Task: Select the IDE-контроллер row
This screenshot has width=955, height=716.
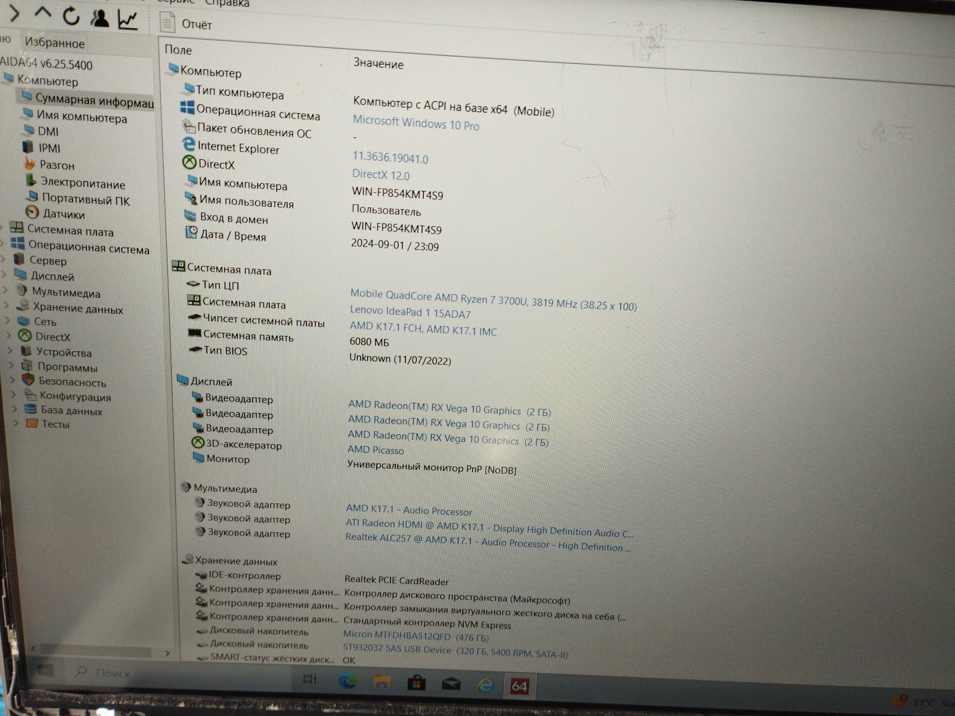Action: (323, 577)
